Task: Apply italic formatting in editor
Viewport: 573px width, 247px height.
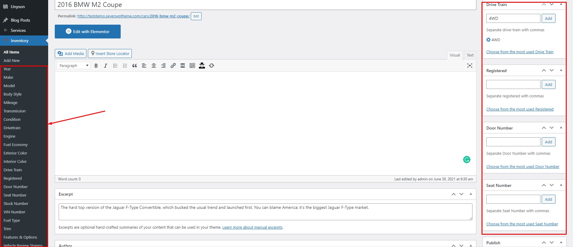Action: pos(105,66)
